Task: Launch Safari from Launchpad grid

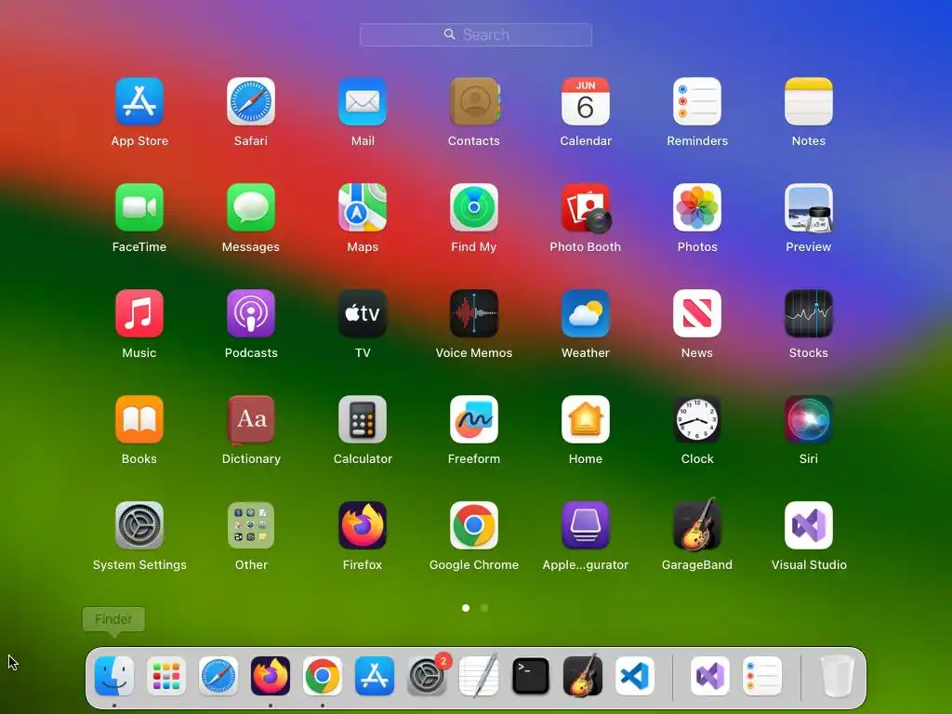Action: 251,101
